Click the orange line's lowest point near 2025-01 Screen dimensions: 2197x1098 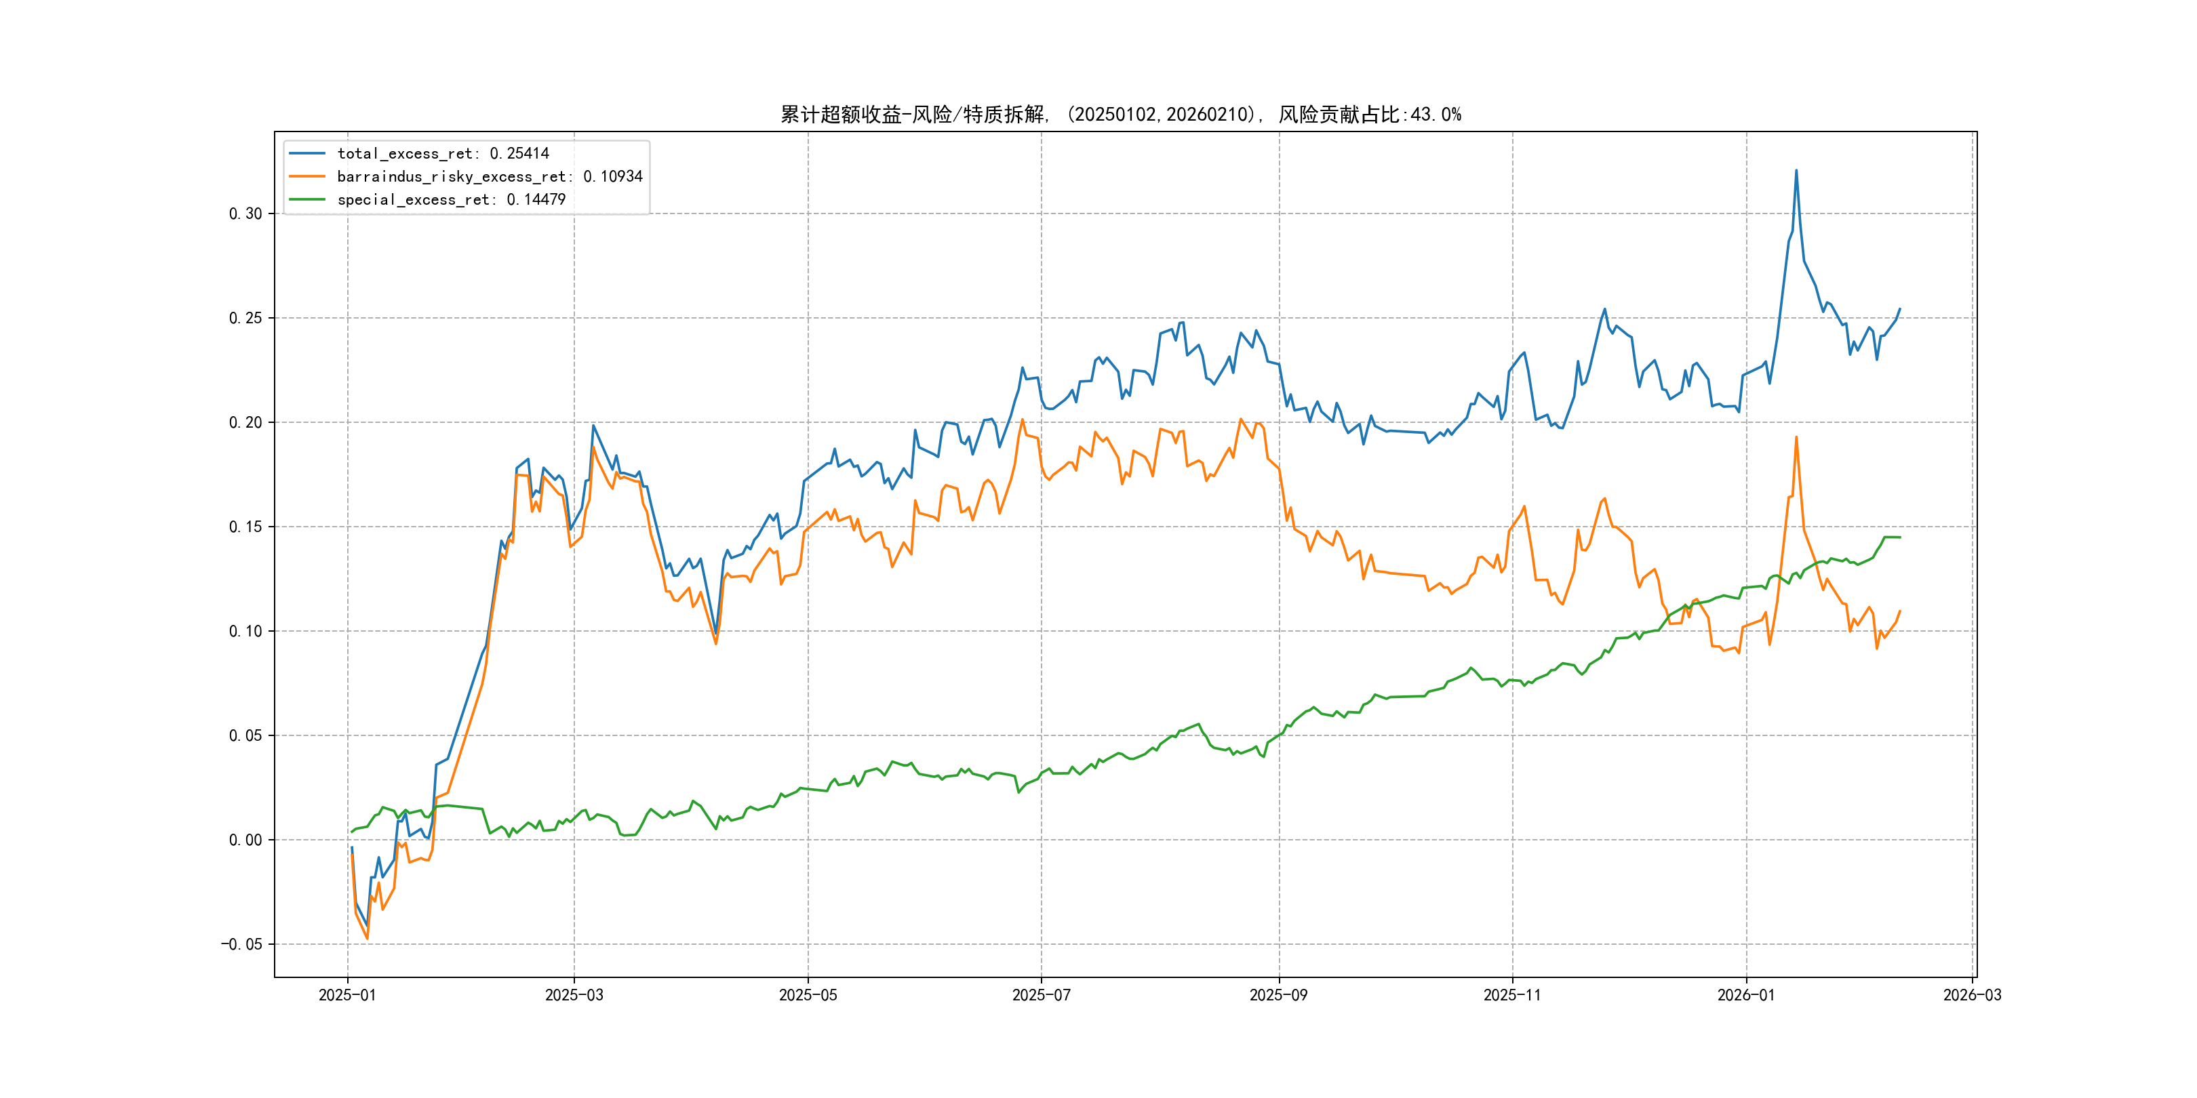[368, 939]
